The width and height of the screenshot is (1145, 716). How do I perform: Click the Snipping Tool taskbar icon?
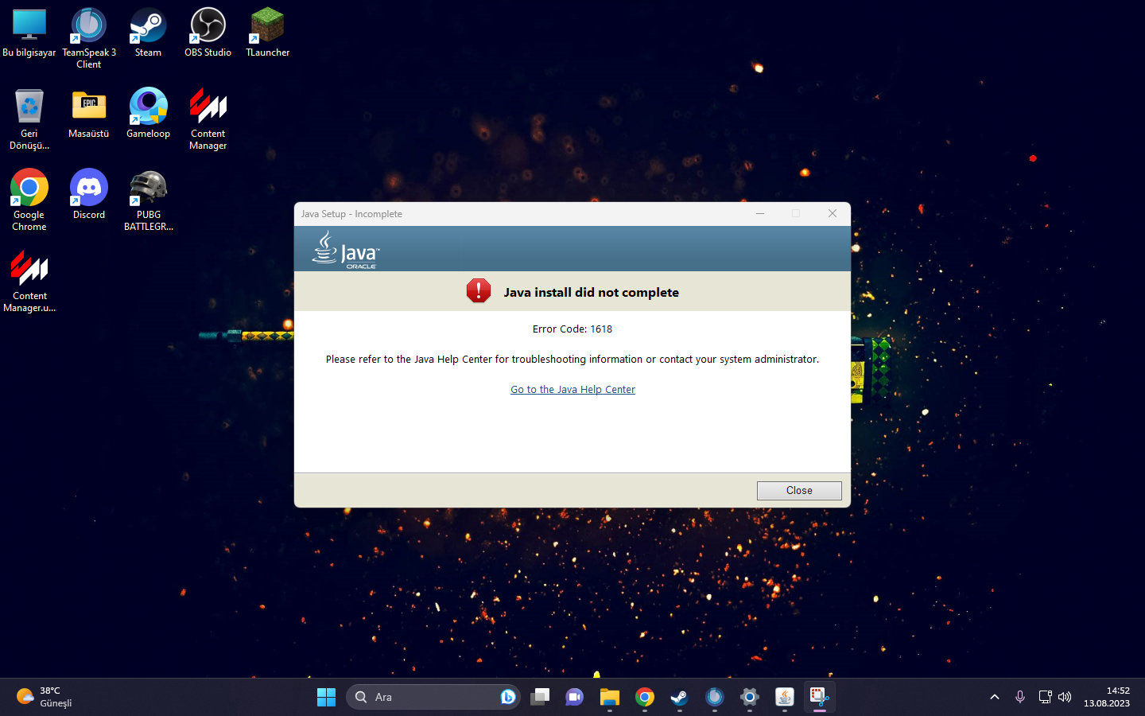[x=819, y=698]
